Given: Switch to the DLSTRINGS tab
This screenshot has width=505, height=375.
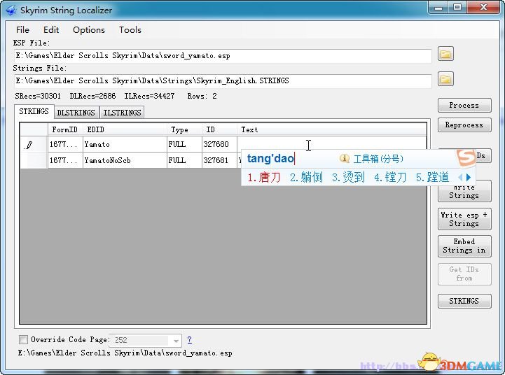Looking at the screenshot, I should 76,113.
